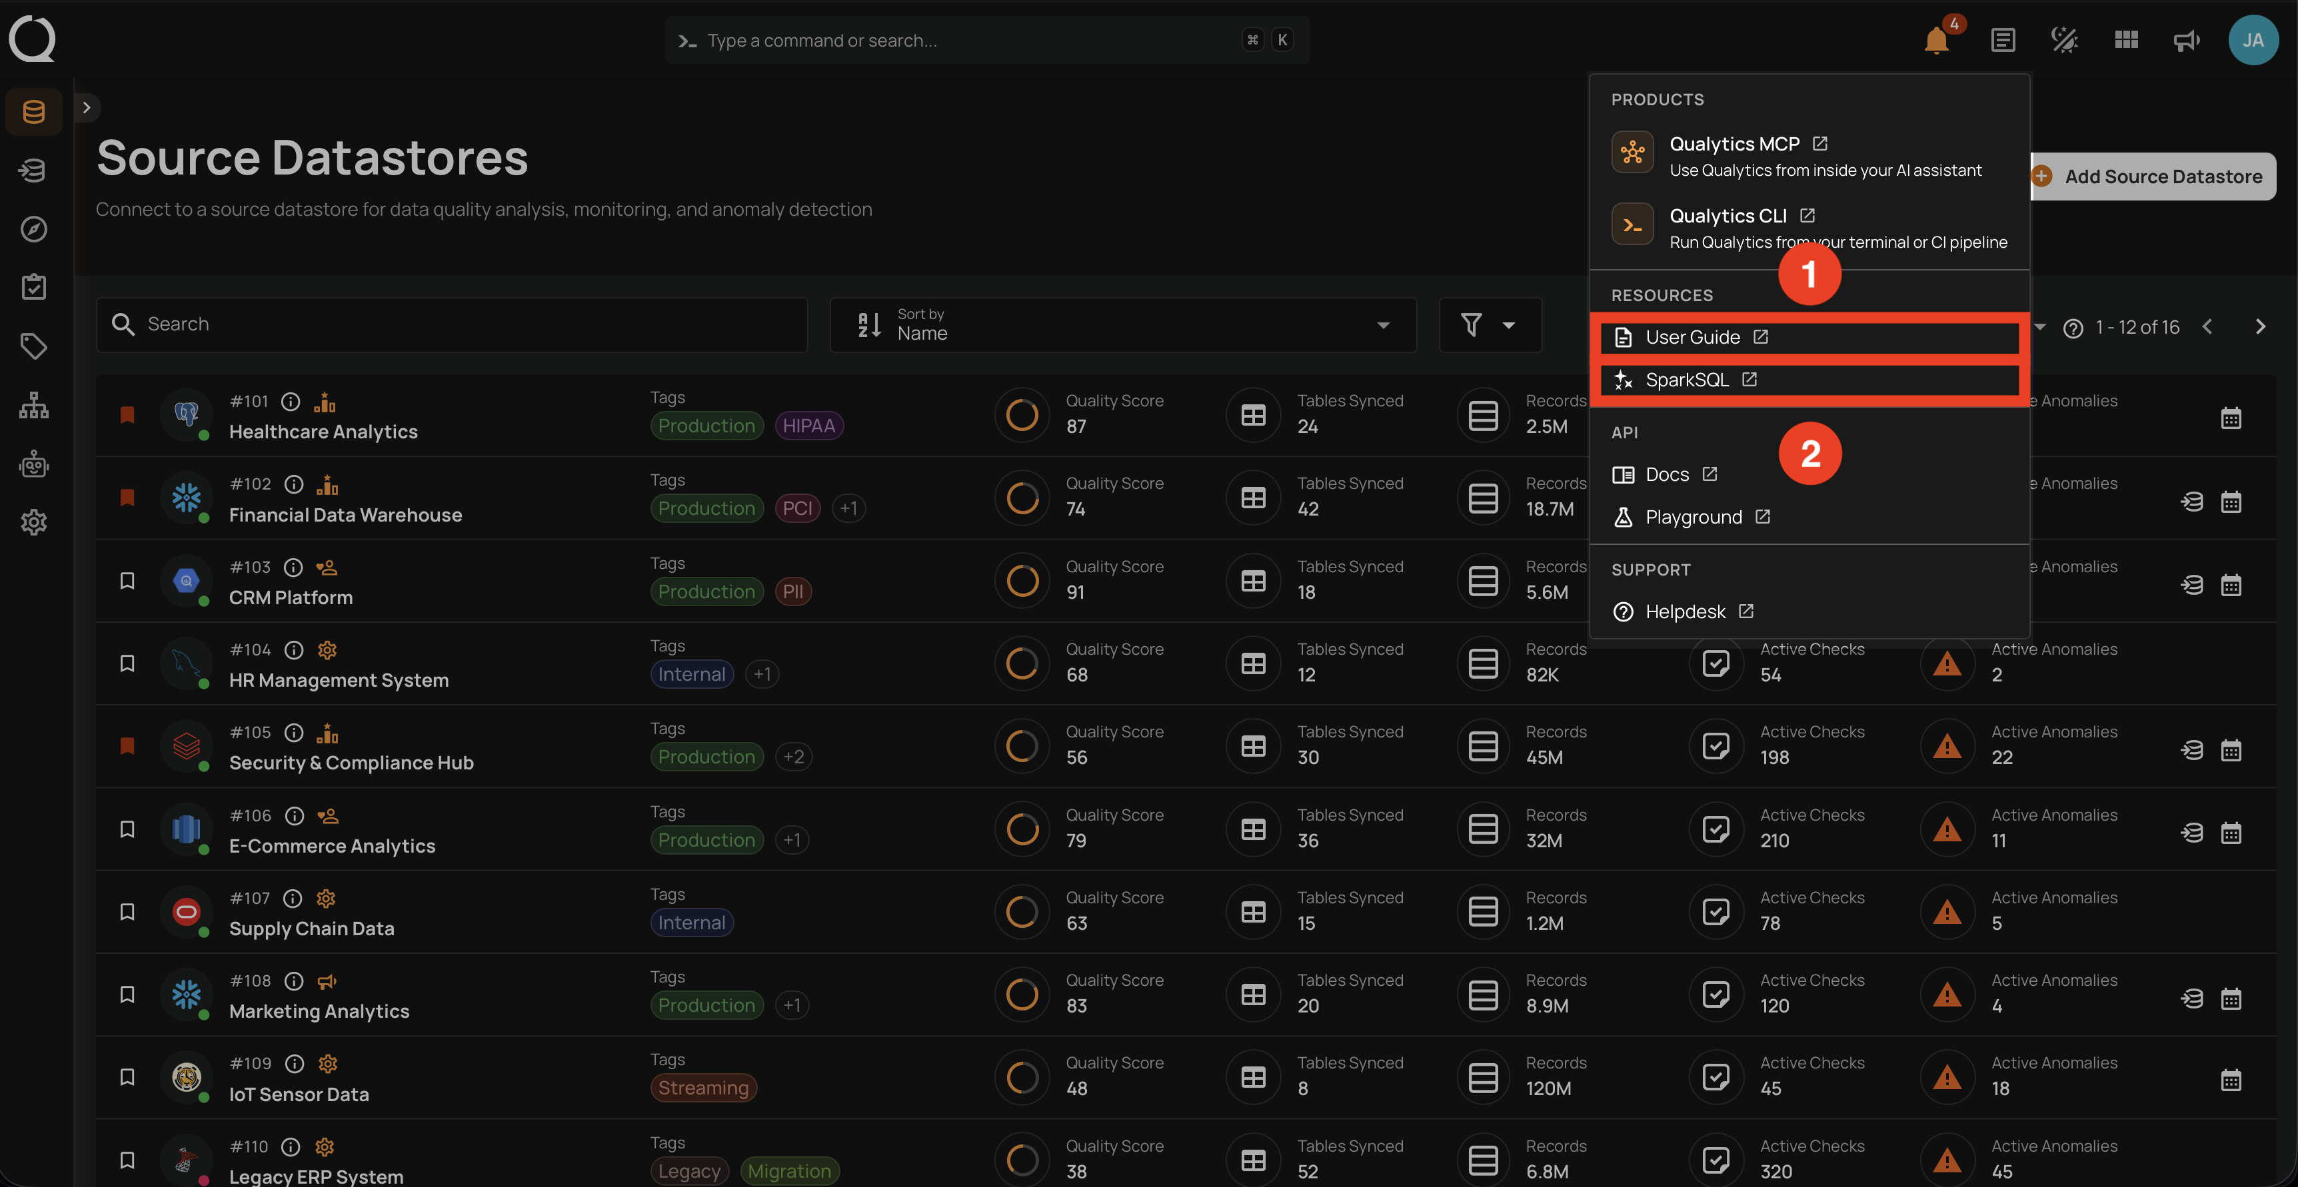The image size is (2298, 1187).
Task: Open the API Playground menu item
Action: pyautogui.click(x=1809, y=518)
